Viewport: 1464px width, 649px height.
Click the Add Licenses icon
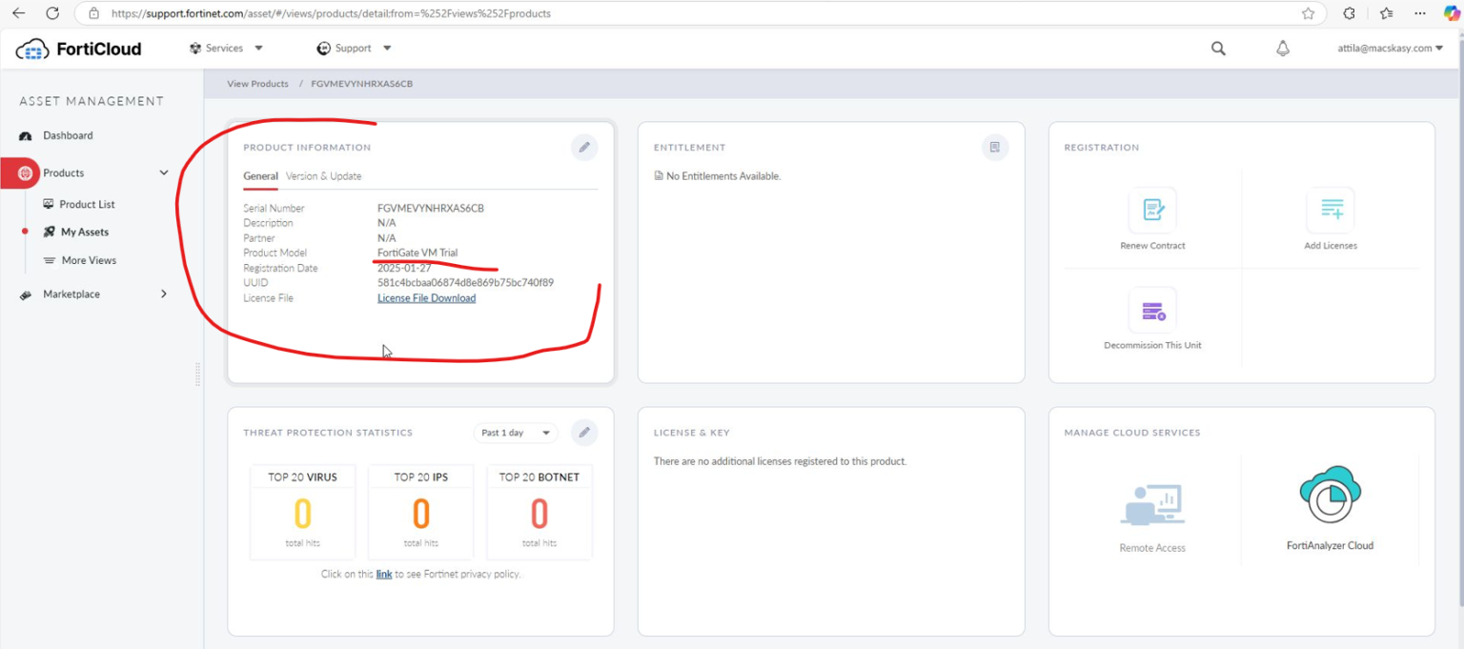point(1331,211)
